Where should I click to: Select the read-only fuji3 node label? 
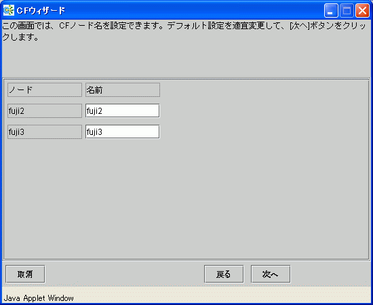click(x=45, y=131)
